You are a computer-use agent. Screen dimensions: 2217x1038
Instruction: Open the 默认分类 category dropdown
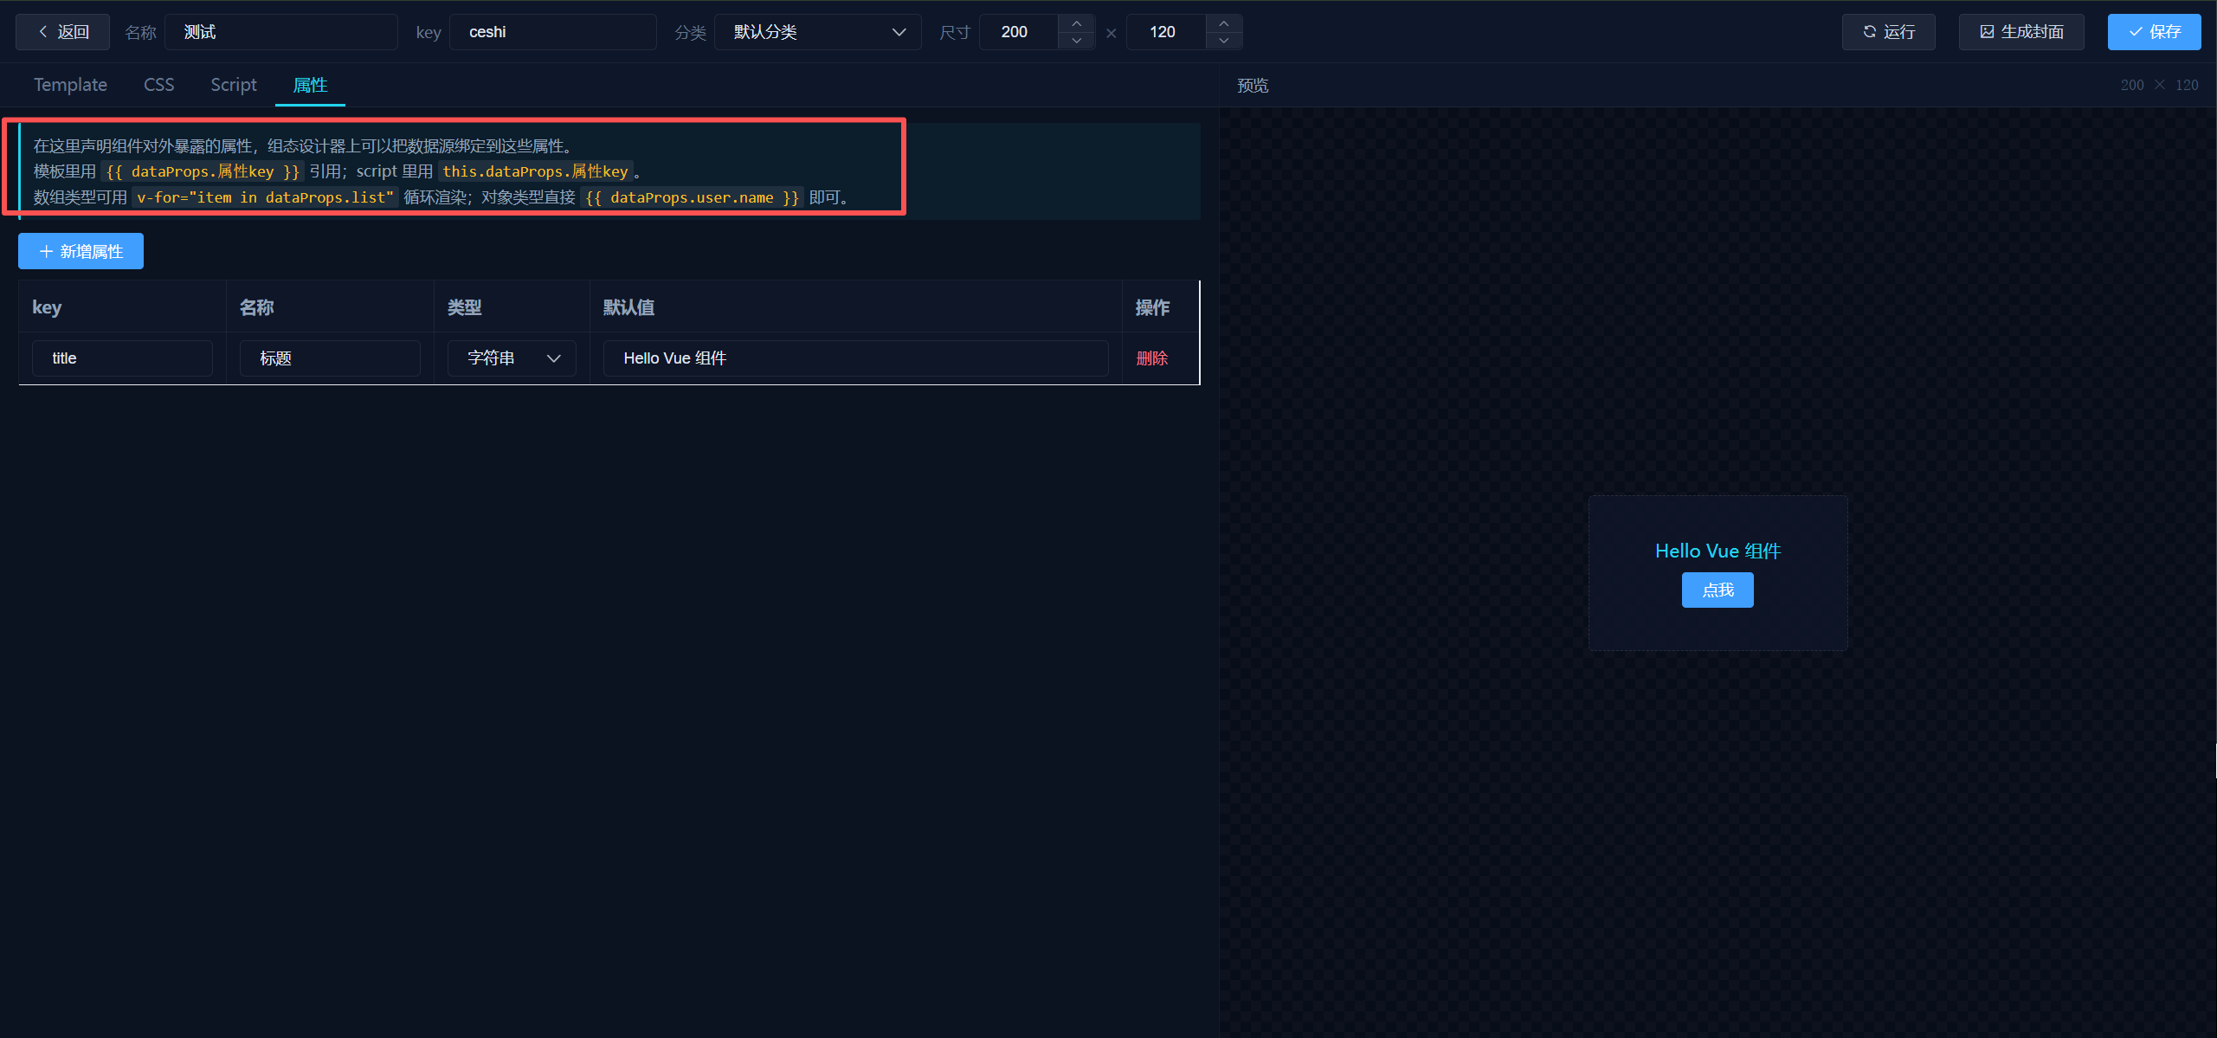coord(818,32)
